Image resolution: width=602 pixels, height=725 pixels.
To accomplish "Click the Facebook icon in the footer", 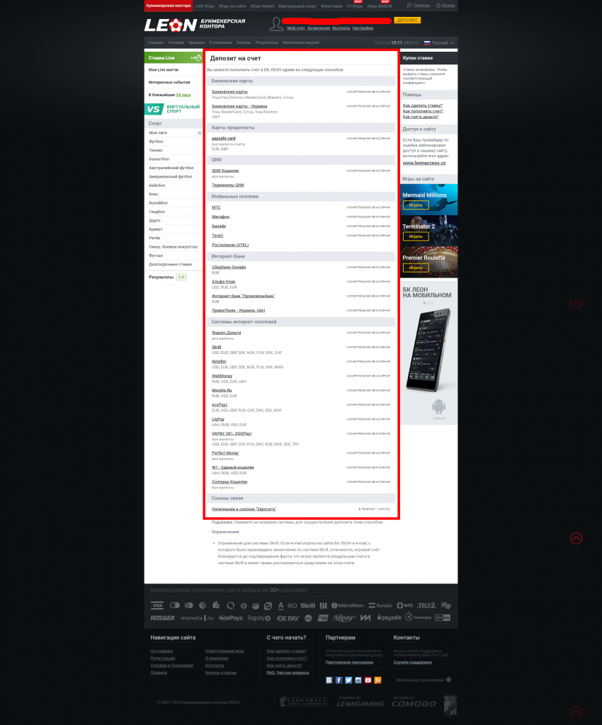I will point(339,680).
